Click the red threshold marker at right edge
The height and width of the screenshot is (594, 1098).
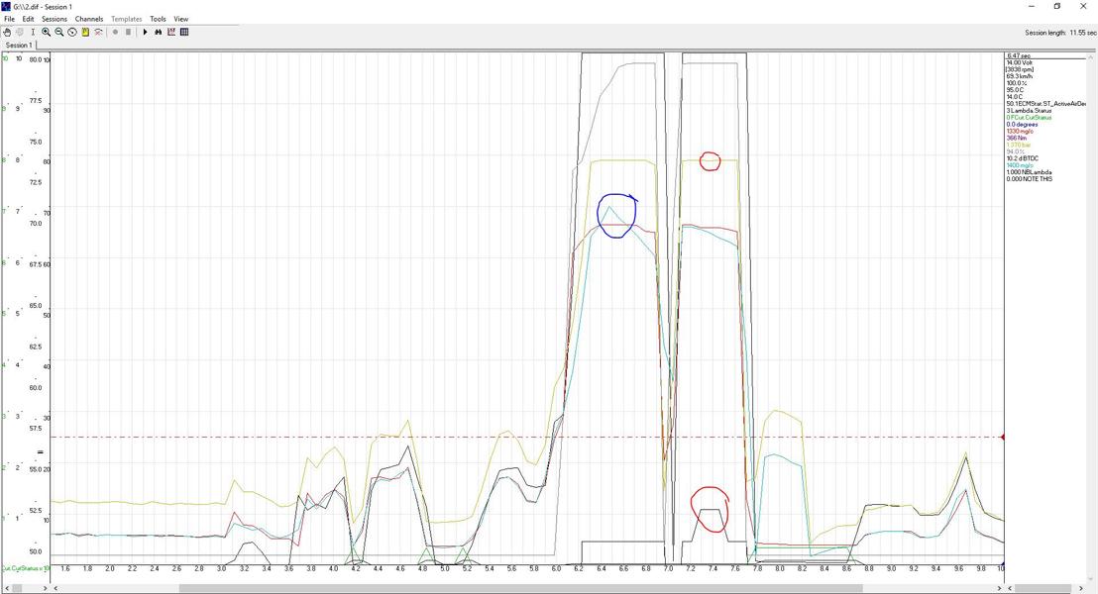click(1003, 438)
